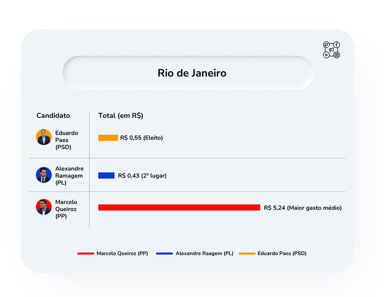Click the blue legend line for Alexandre Raagem
Viewport: 384px width, 297px height.
(x=165, y=254)
